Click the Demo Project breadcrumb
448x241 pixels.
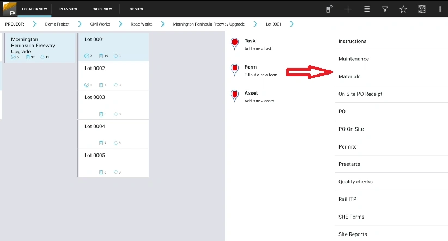coord(57,24)
